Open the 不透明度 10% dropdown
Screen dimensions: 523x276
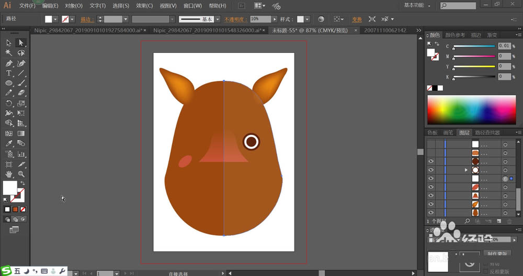274,19
